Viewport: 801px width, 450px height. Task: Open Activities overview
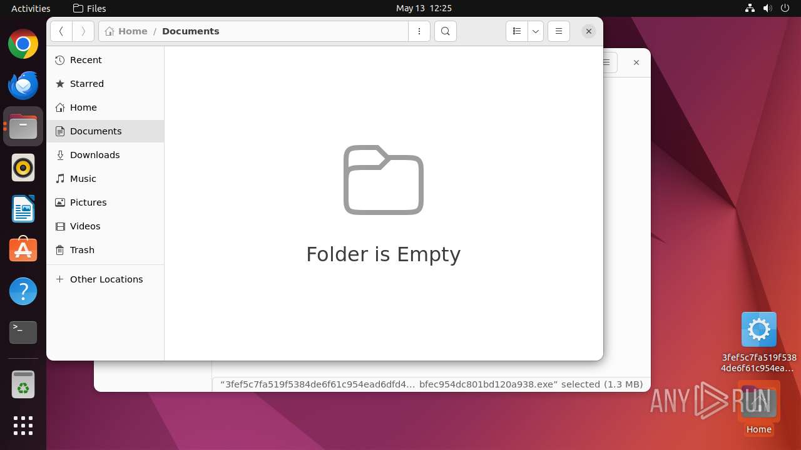tap(31, 8)
